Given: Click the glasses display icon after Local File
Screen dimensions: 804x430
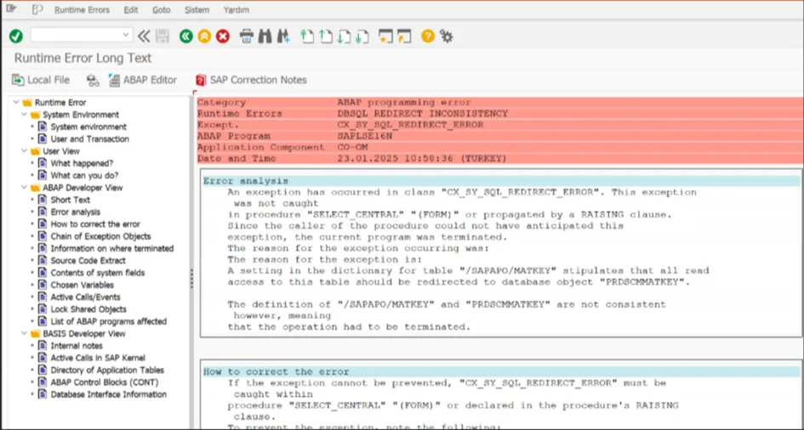Looking at the screenshot, I should click(x=93, y=80).
